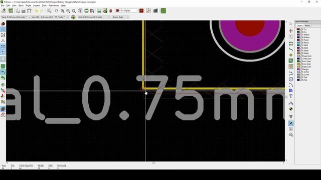Click the vertical scrollbar thumb beside canvas

click(286, 97)
